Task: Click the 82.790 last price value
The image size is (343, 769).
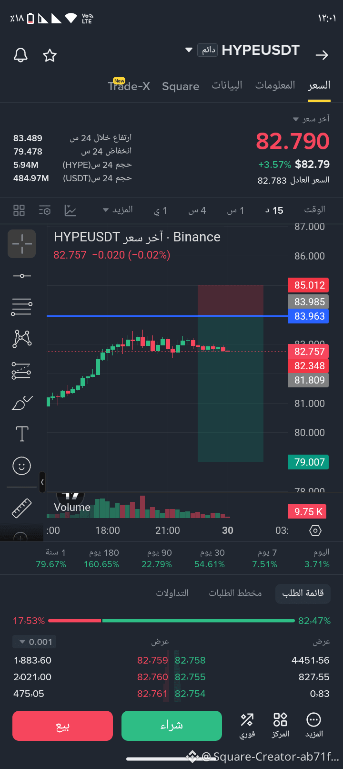Action: pyautogui.click(x=293, y=141)
